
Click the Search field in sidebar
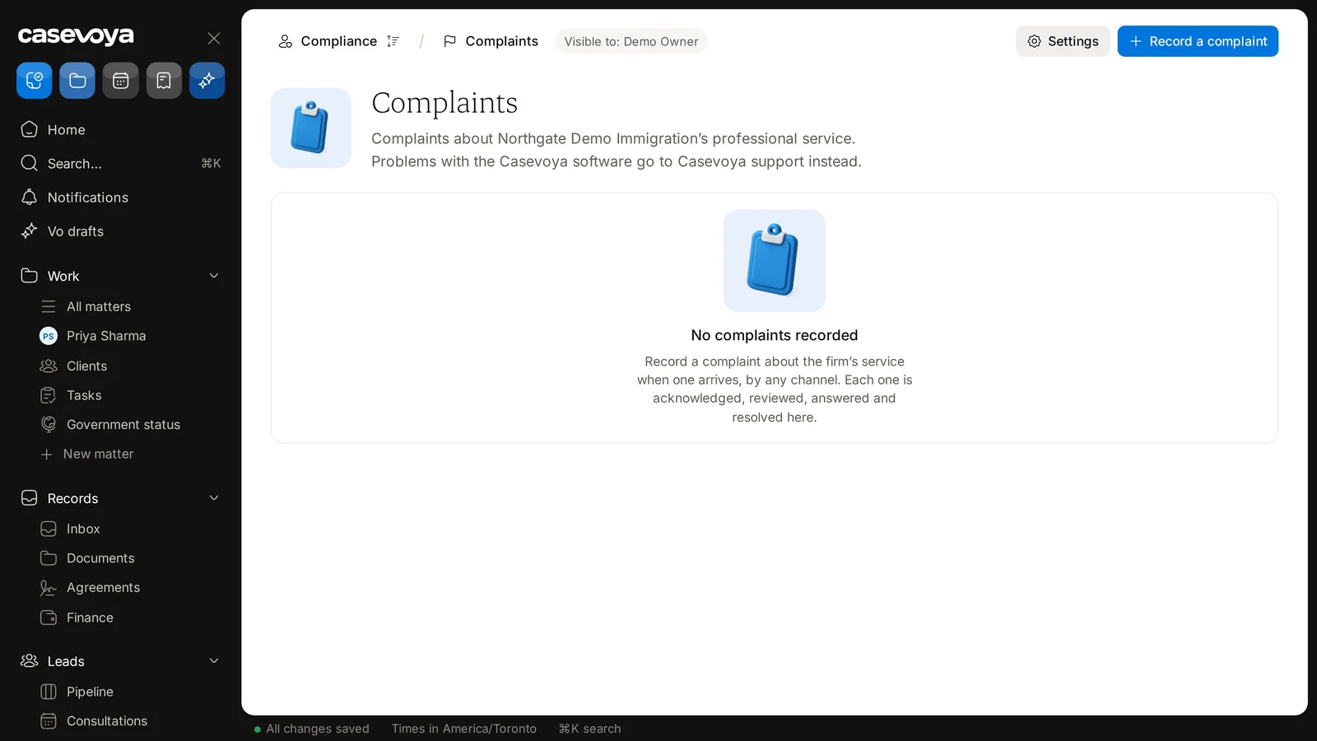pos(120,163)
